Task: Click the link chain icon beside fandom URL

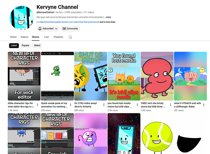Action: 38,22
